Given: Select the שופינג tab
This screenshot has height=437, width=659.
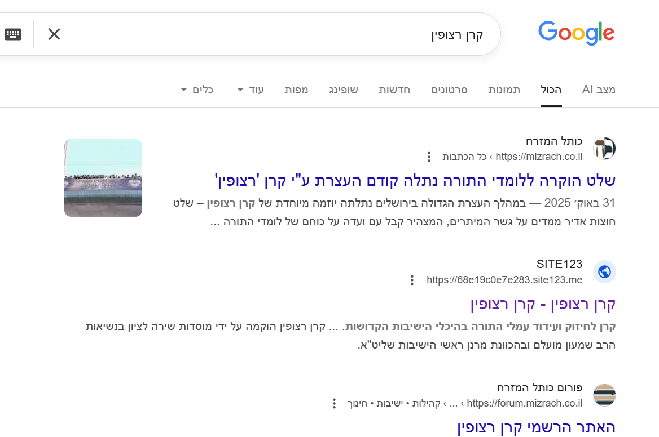Looking at the screenshot, I should point(344,90).
